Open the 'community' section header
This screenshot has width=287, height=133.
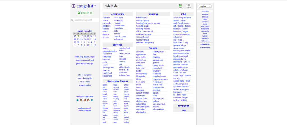pos(117,14)
